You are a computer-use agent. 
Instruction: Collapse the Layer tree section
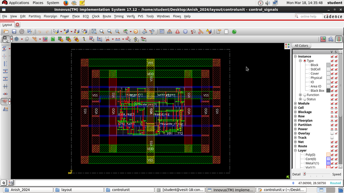point(295,151)
